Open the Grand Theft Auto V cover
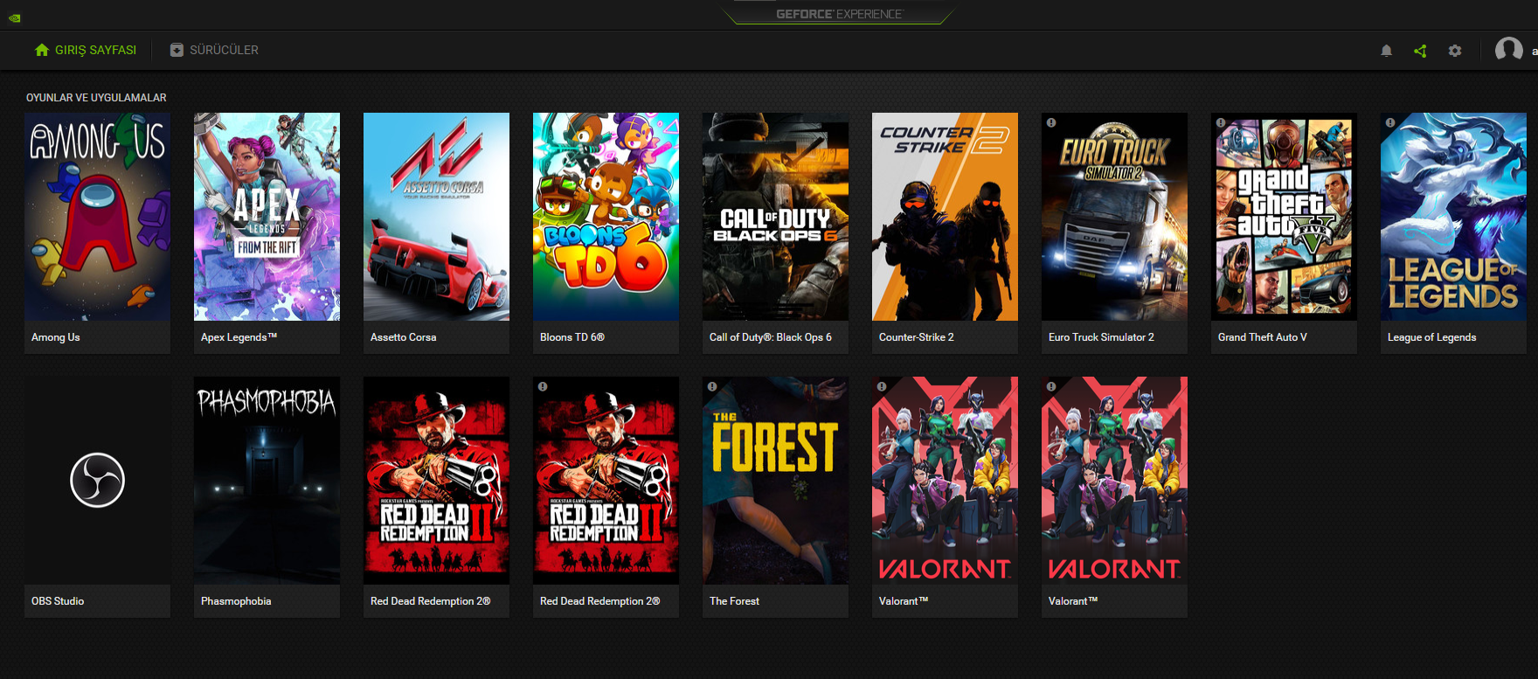 (1284, 217)
